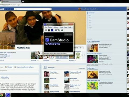This screenshot has height=97, width=129.
Task: Toggle CamStudio video annotations icon
Action: point(59,30)
